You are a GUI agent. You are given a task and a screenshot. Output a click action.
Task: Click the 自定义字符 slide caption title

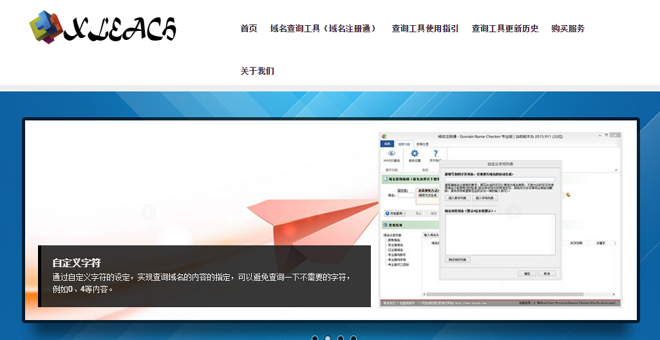click(77, 263)
